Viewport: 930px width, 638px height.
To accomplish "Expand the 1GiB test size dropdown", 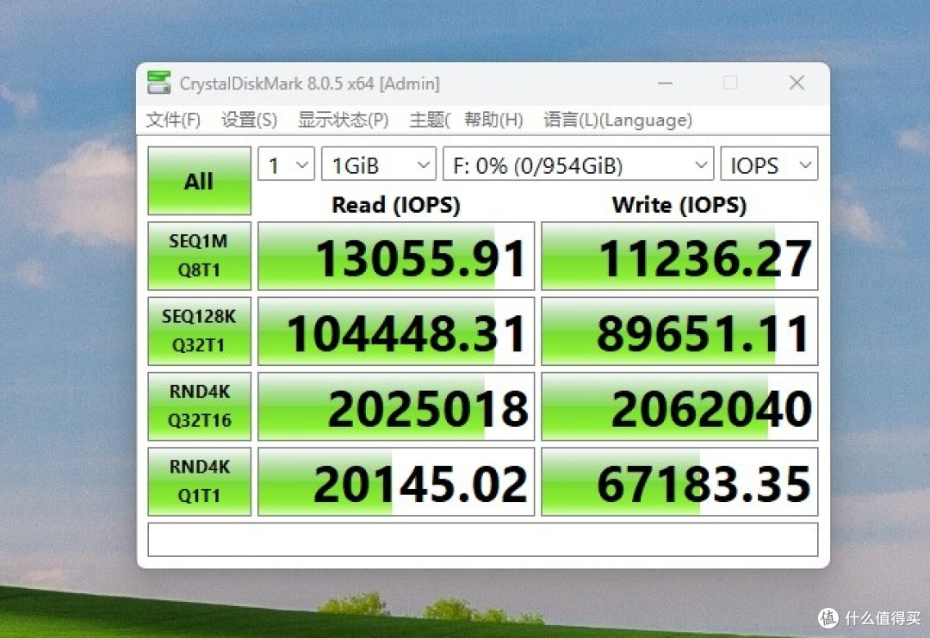I will click(x=378, y=164).
